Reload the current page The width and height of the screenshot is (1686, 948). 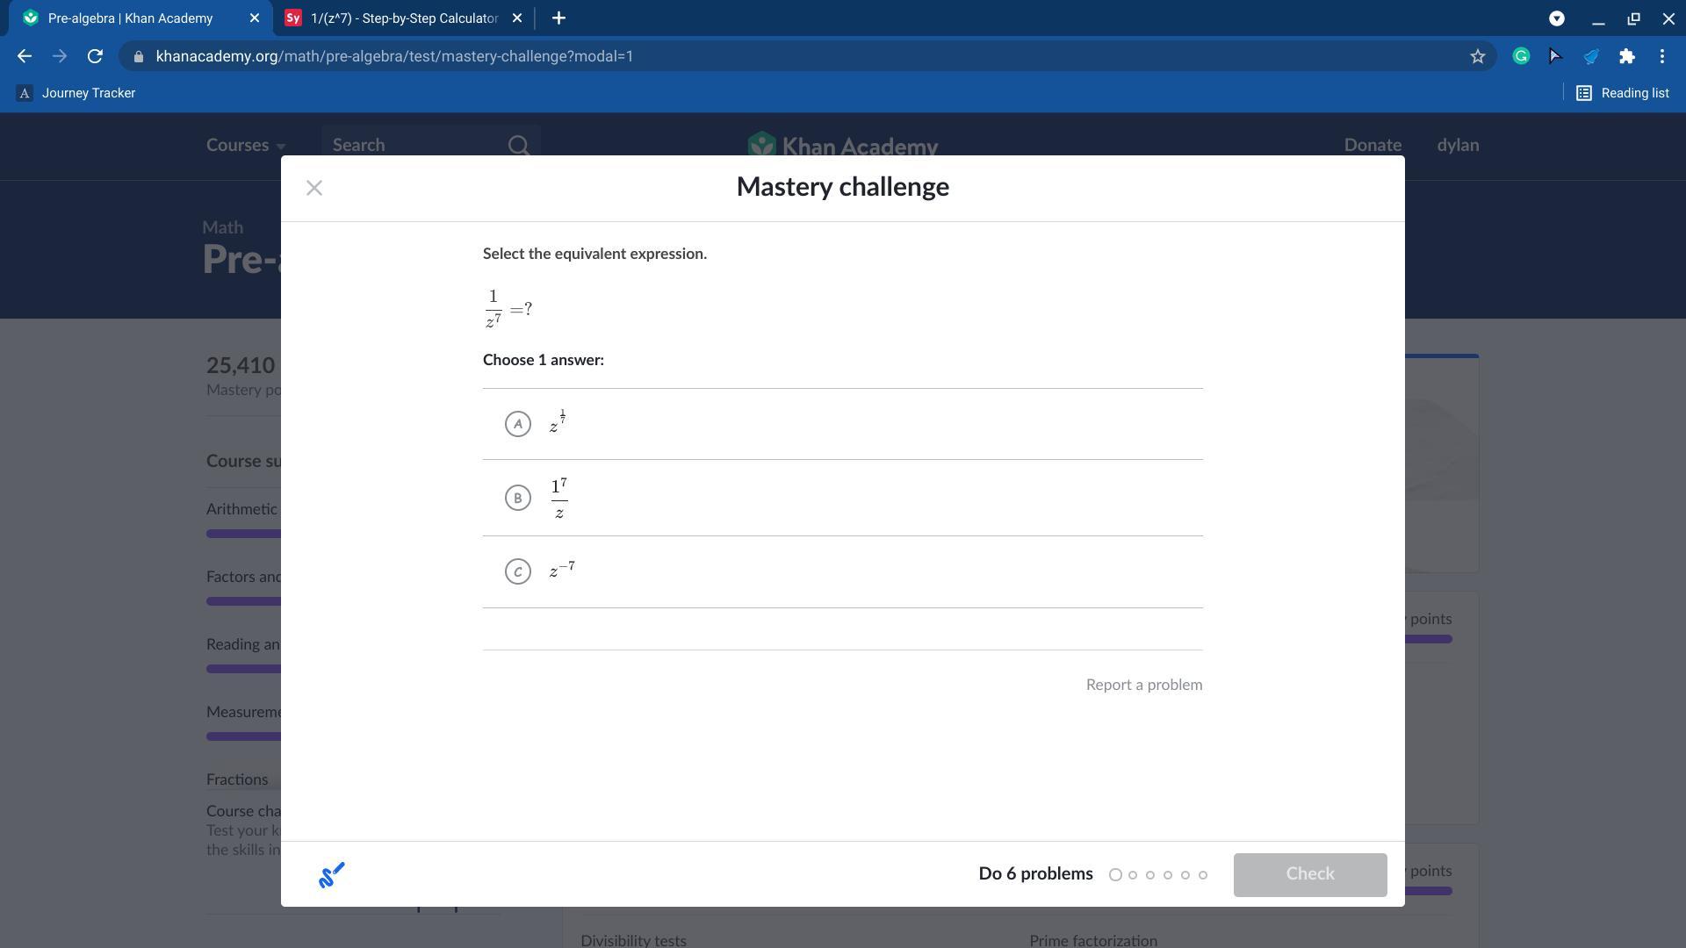(95, 56)
